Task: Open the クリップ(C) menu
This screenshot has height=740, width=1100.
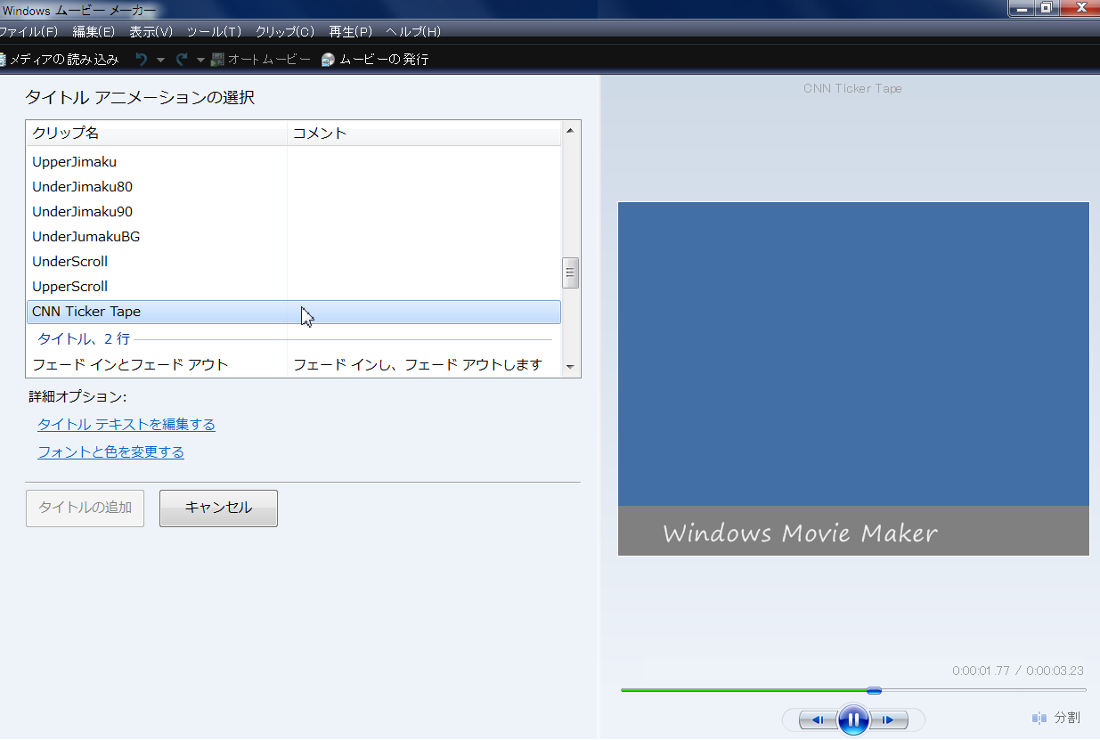Action: [x=285, y=31]
